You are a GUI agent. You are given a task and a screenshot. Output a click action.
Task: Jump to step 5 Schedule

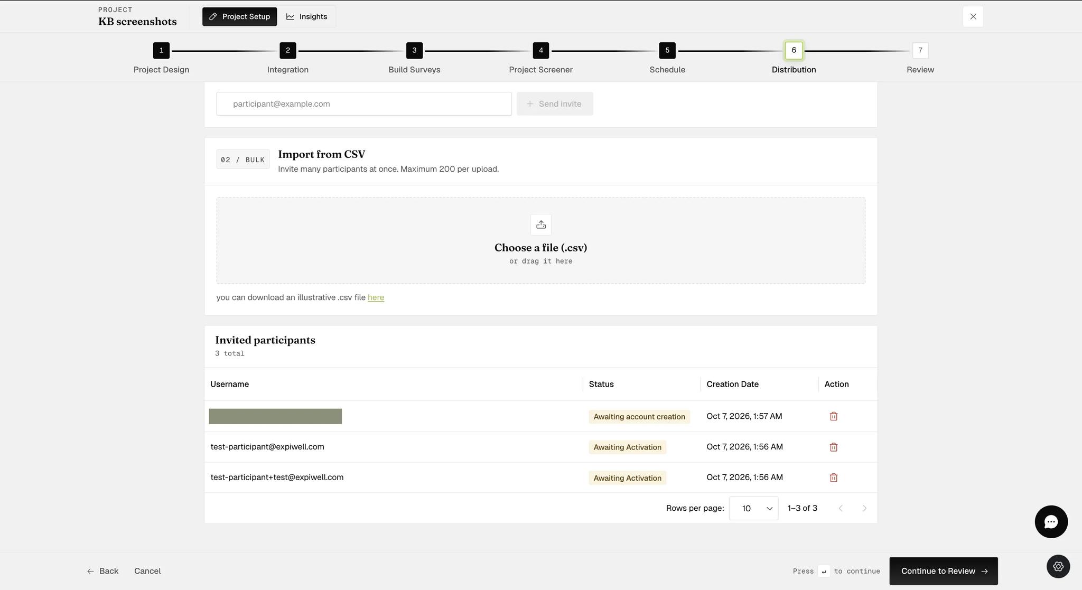(x=667, y=51)
